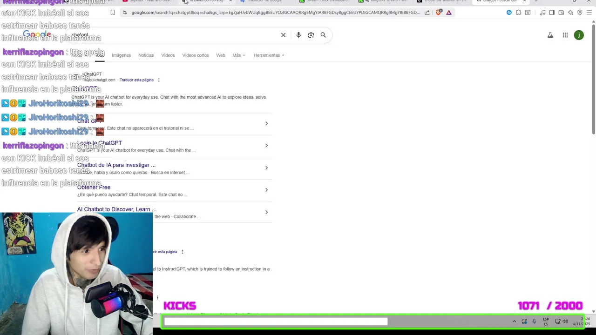The height and width of the screenshot is (335, 596).
Task: Open the Brave VPN shield icon
Action: coord(580,13)
